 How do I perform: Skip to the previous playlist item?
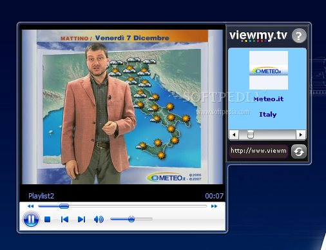[64, 219]
